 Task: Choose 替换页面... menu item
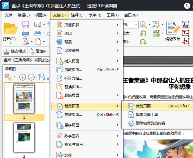click(x=87, y=87)
